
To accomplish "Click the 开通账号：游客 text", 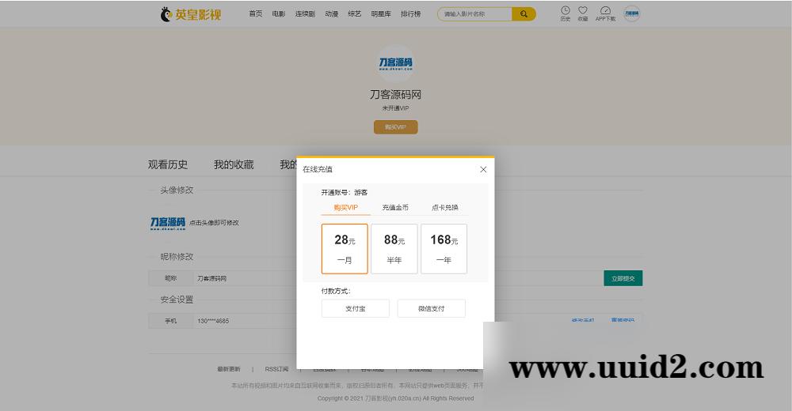I will tap(345, 193).
